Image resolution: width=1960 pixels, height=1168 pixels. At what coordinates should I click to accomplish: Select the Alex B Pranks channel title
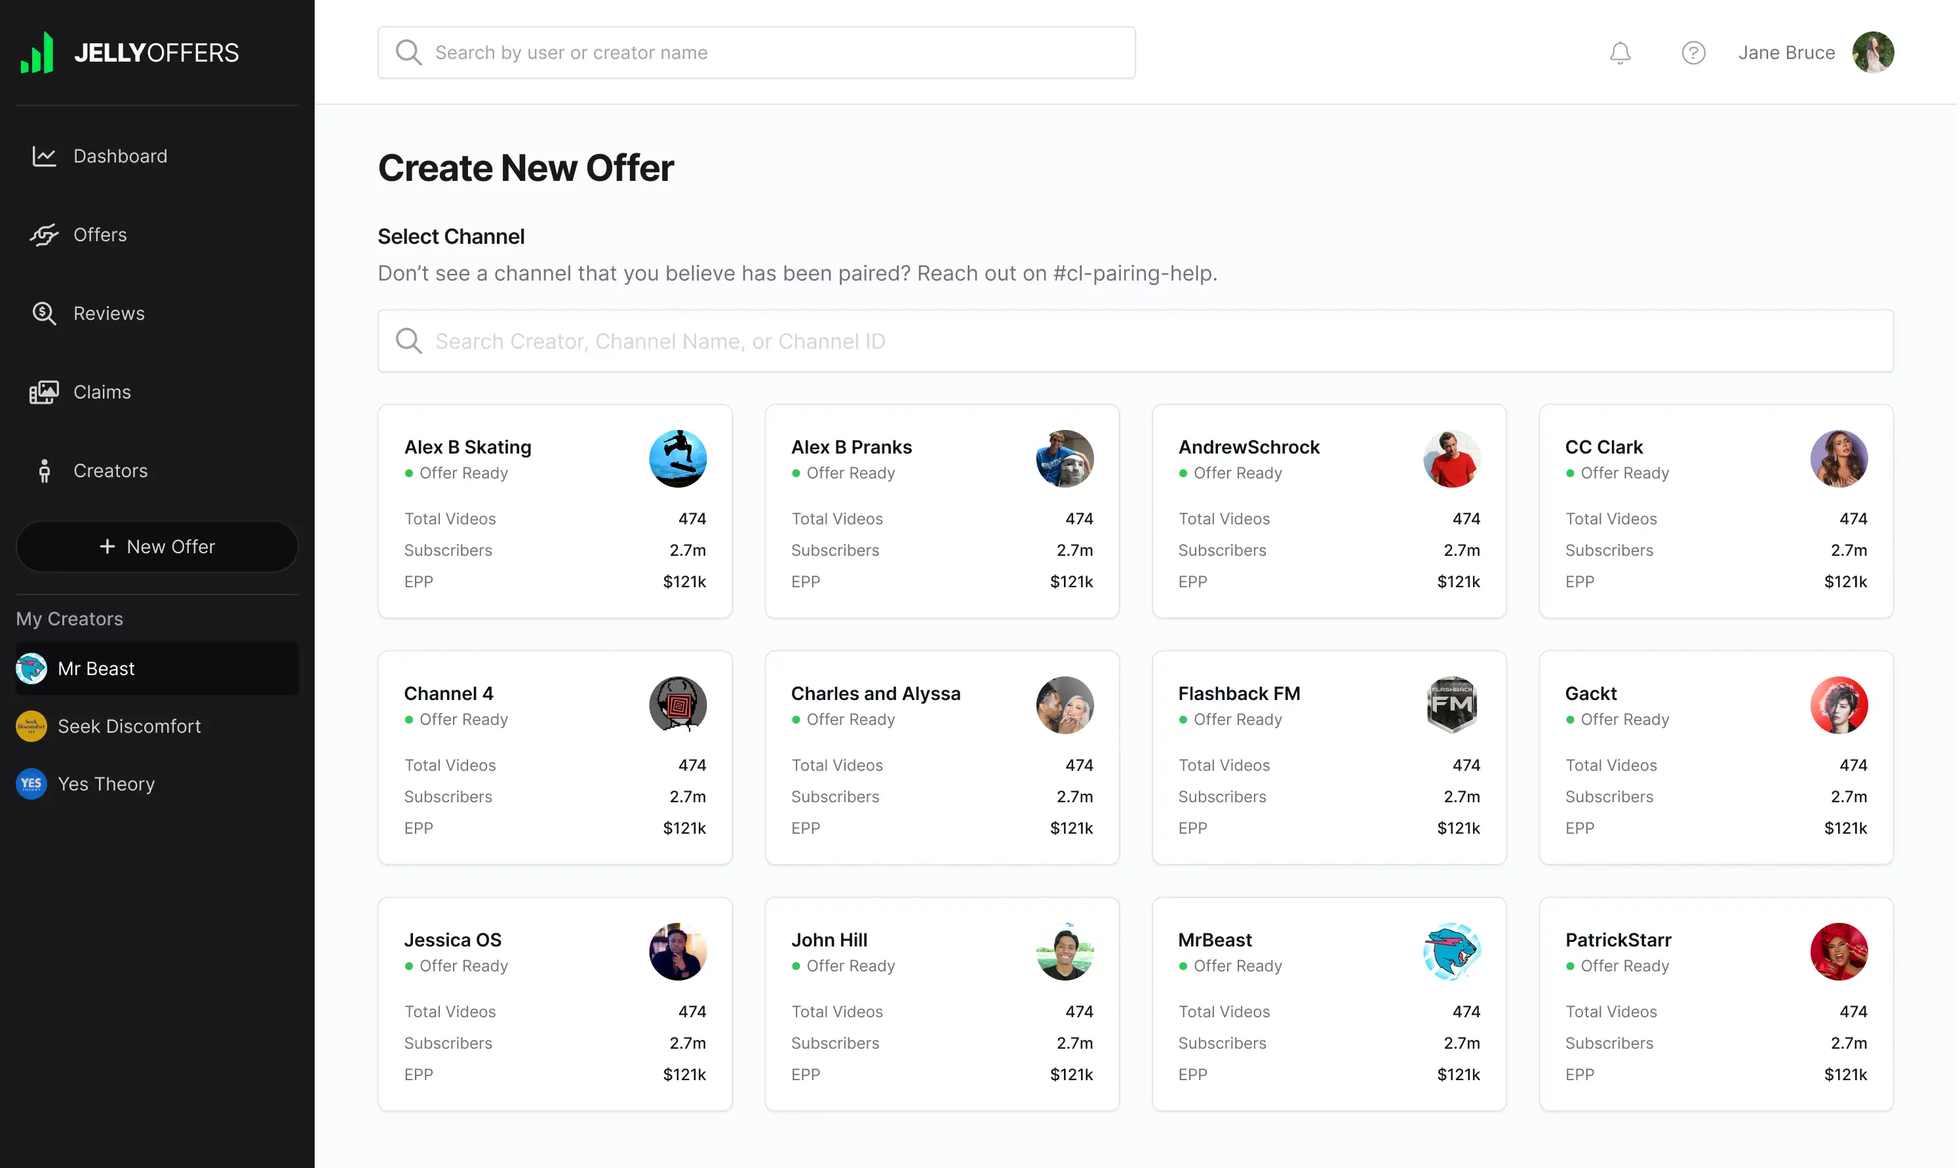(851, 447)
